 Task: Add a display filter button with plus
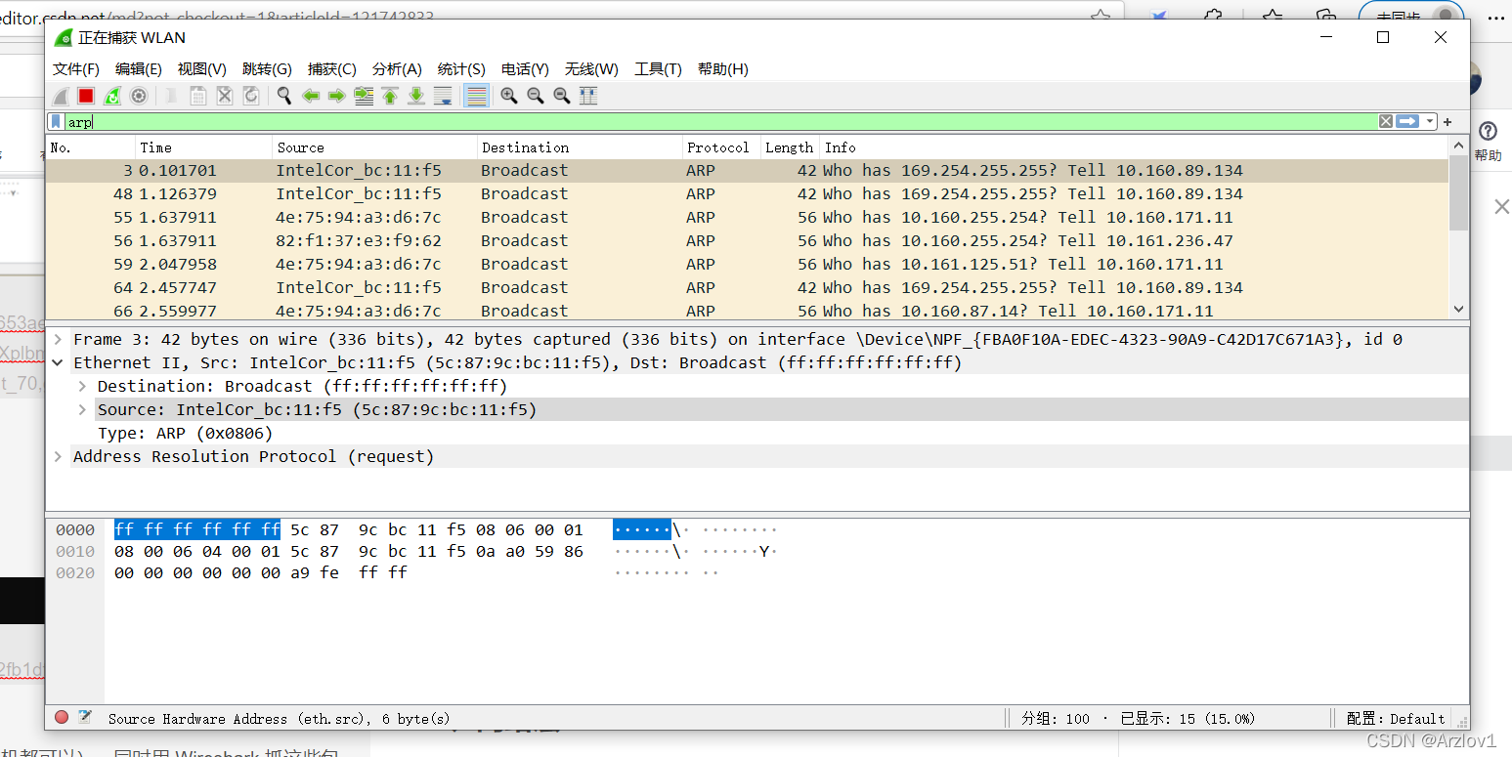point(1447,122)
